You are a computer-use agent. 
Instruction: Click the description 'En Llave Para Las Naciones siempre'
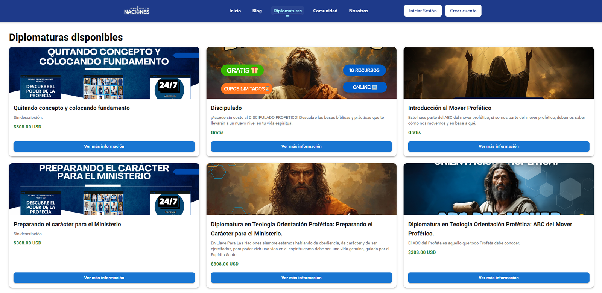(x=300, y=249)
